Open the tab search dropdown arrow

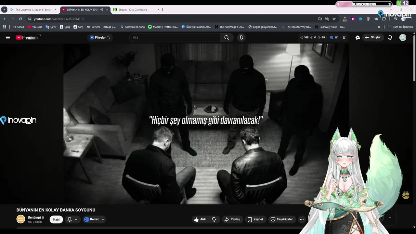tap(4, 10)
